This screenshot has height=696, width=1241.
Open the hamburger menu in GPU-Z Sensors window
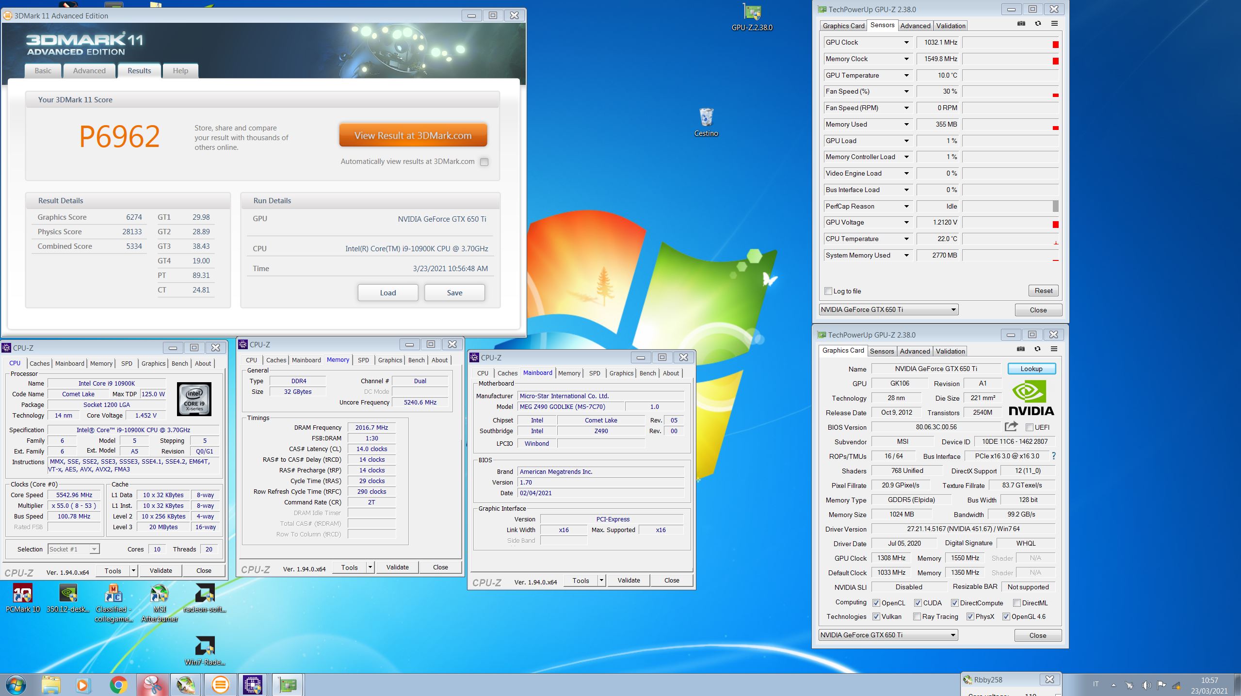point(1054,24)
